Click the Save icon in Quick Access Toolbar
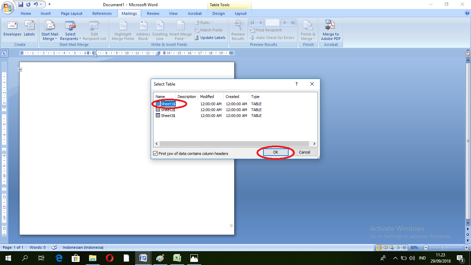This screenshot has width=471, height=265. (x=21, y=4)
